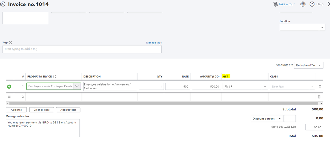The width and height of the screenshot is (330, 141).
Task: Click the green add line plus icon
Action: pos(9,87)
